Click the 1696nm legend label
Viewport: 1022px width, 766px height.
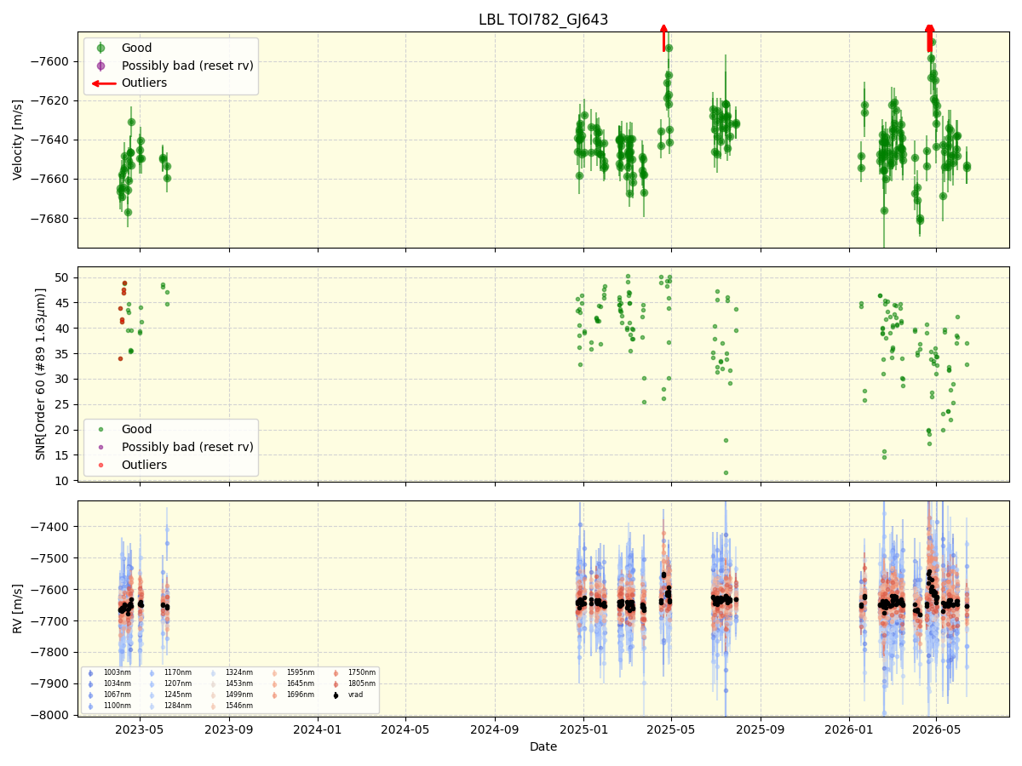pyautogui.click(x=300, y=695)
